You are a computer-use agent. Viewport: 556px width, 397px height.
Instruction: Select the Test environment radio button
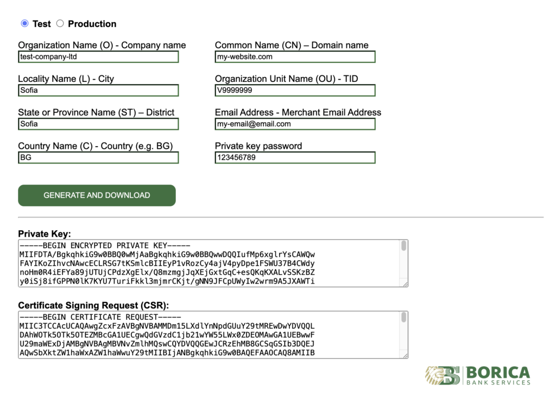[24, 23]
